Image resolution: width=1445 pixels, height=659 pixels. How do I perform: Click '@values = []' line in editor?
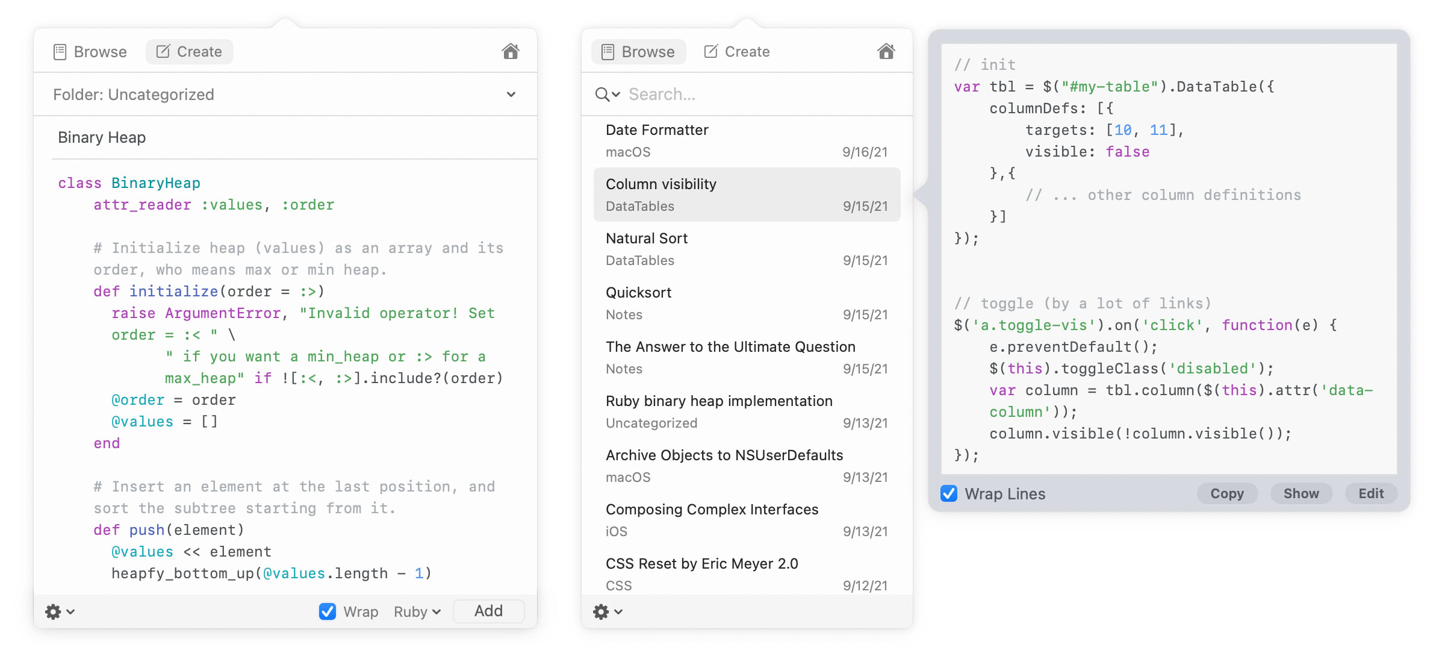tap(164, 422)
